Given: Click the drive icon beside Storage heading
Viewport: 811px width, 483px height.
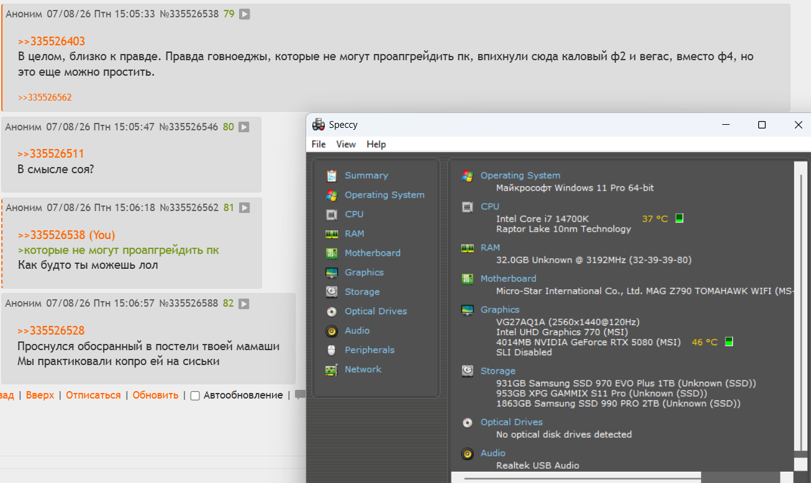Looking at the screenshot, I should pos(468,371).
